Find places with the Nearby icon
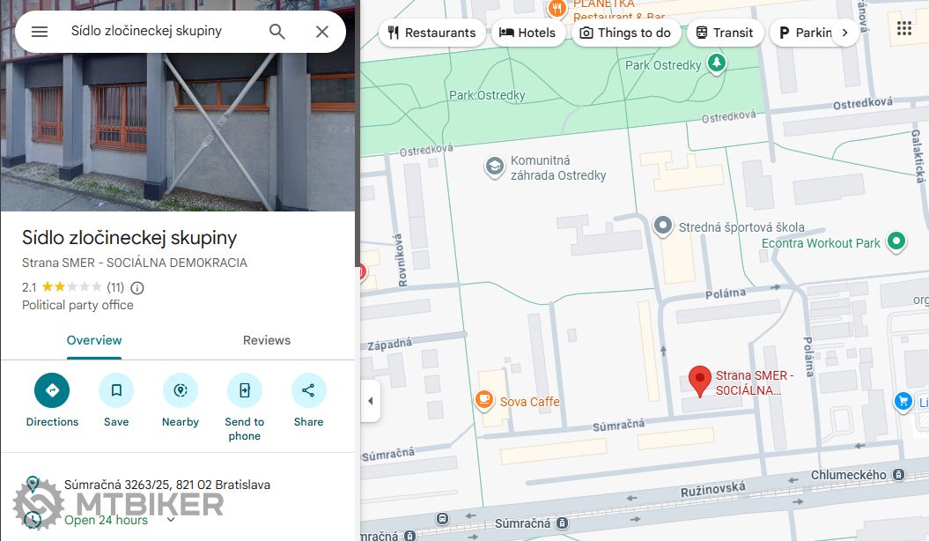Screen dimensions: 929x541 (181, 390)
